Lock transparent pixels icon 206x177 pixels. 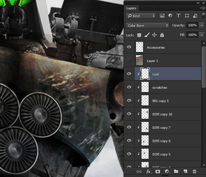click(139, 35)
